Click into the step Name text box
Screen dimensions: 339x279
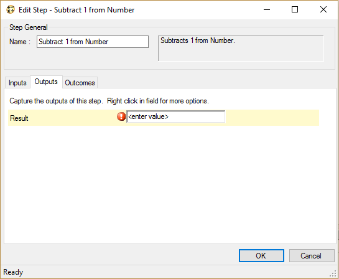[x=93, y=42]
